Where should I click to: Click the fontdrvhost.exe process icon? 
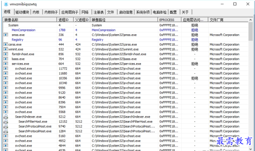[6, 54]
